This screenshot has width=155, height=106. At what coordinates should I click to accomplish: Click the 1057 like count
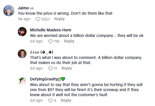pyautogui.click(x=46, y=19)
